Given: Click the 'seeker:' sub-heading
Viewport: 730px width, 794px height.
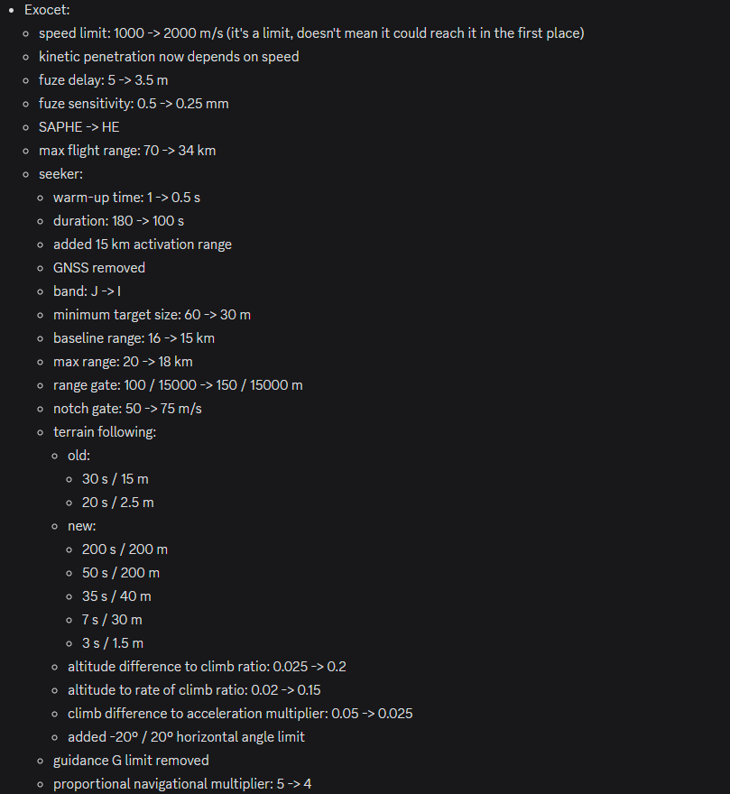Looking at the screenshot, I should pyautogui.click(x=60, y=174).
